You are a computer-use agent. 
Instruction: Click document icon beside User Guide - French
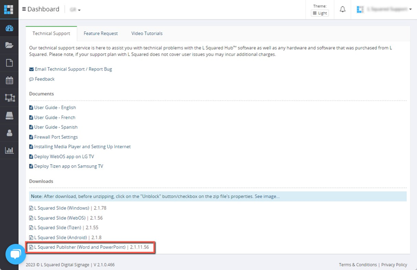click(x=31, y=117)
